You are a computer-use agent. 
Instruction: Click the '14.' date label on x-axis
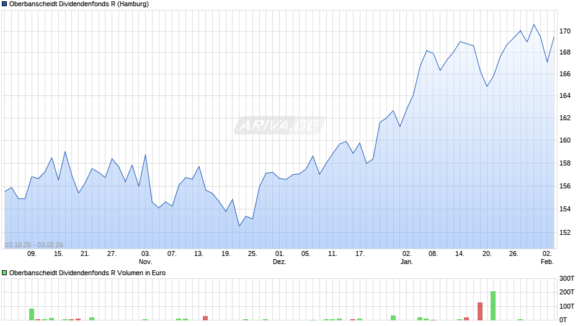[460, 254]
